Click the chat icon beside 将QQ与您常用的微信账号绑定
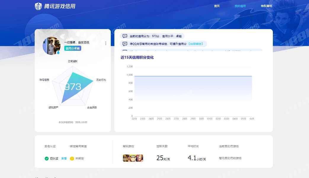309x178 pixels. [x=125, y=44]
